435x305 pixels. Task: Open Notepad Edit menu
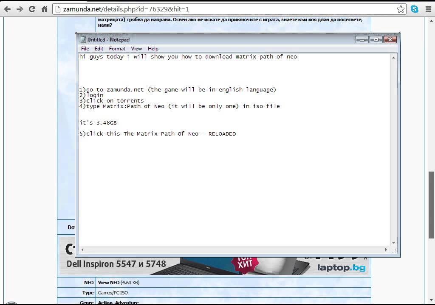coord(99,49)
